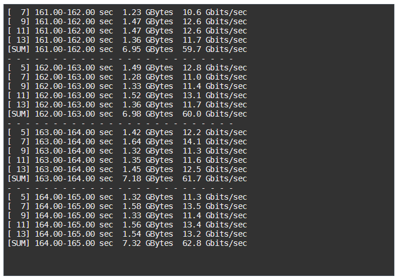
Task: Click "12.5 Gbits/sec" for stream 13
Action: [215, 169]
